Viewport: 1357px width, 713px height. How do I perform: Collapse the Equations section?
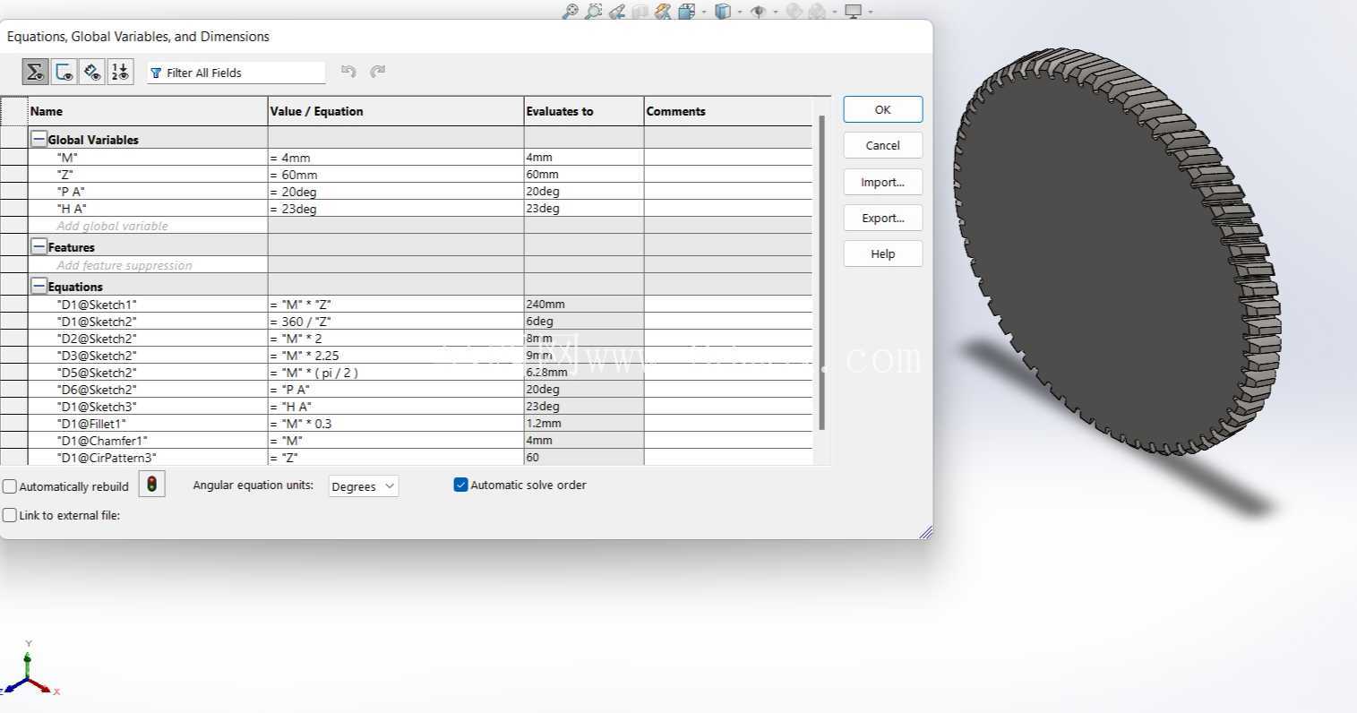tap(39, 286)
